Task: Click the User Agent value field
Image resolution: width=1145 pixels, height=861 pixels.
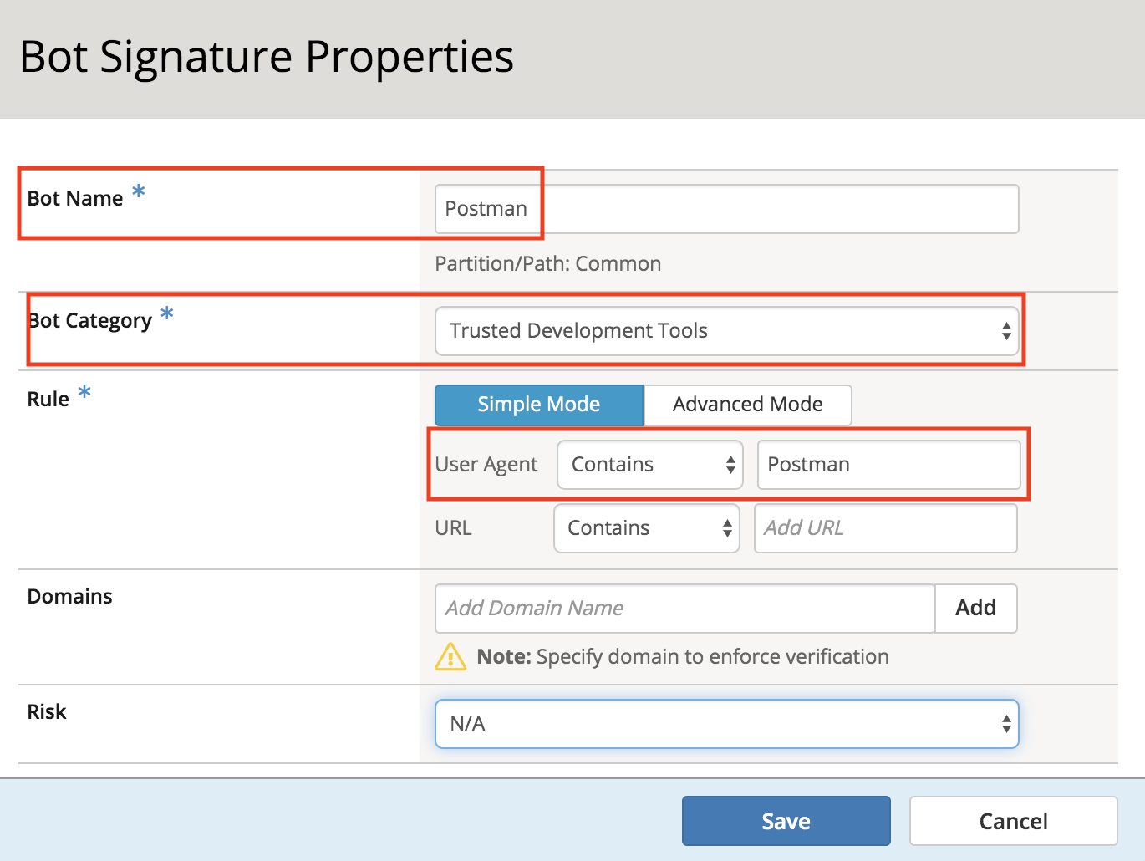Action: (888, 465)
